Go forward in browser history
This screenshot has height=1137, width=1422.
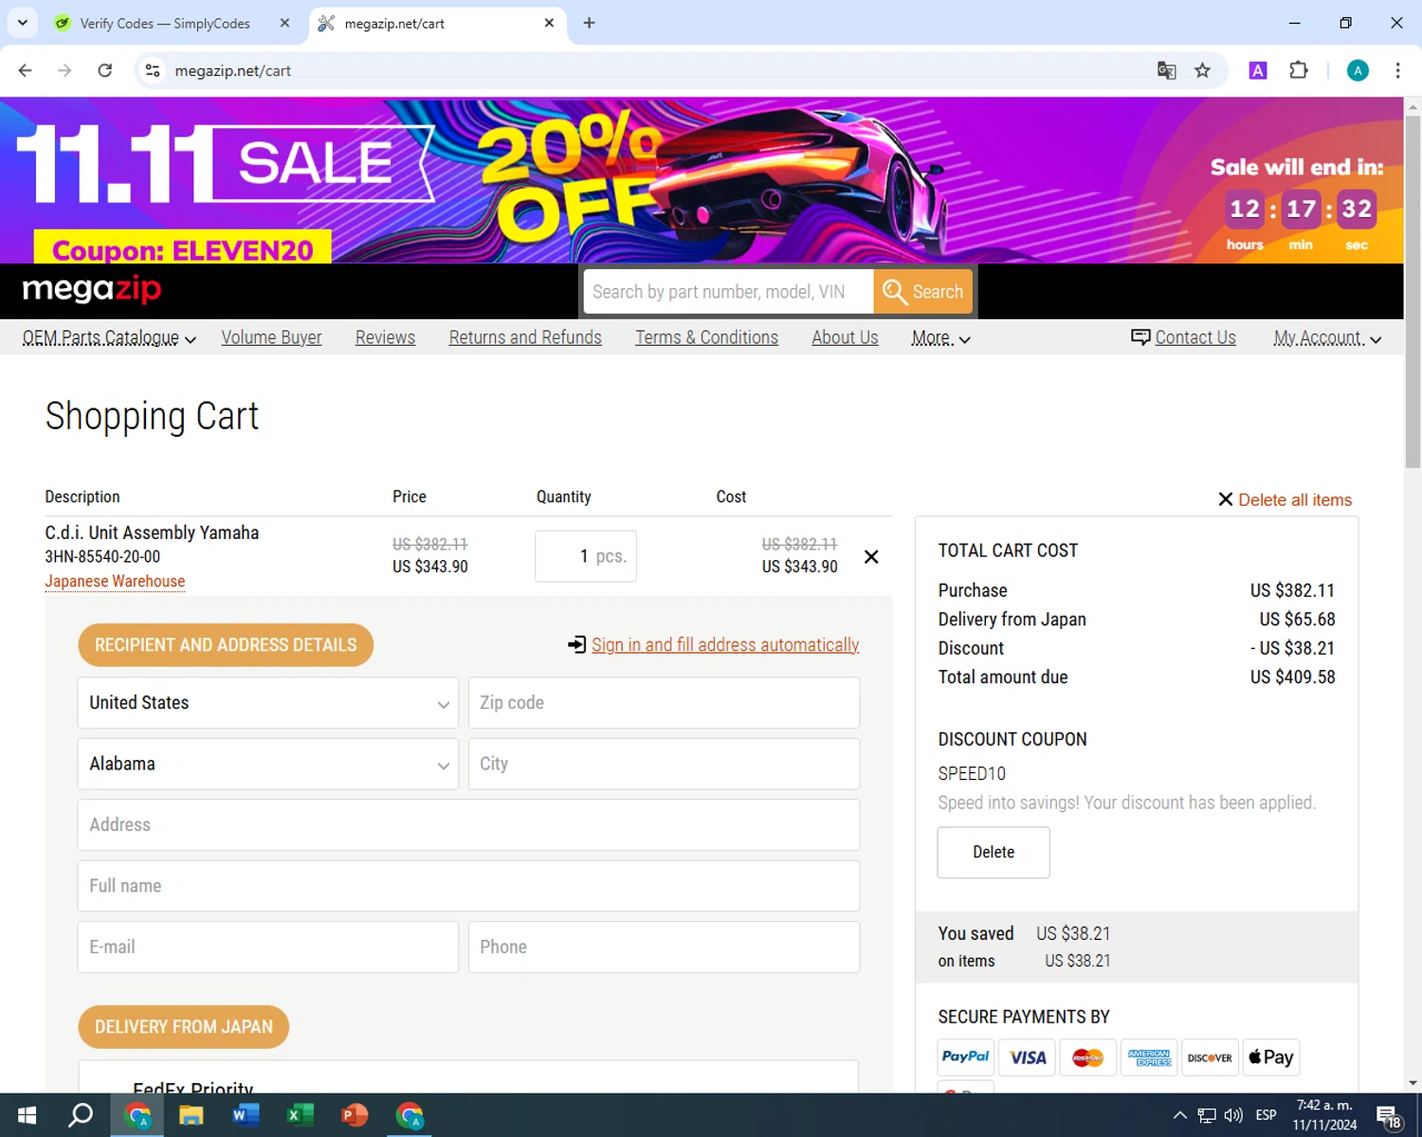(x=64, y=71)
